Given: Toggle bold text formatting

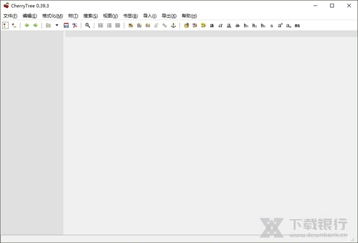Looking at the screenshot, I should 212,26.
